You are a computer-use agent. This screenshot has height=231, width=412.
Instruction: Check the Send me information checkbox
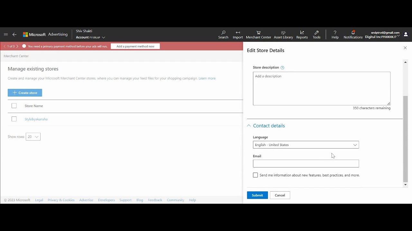pyautogui.click(x=255, y=175)
